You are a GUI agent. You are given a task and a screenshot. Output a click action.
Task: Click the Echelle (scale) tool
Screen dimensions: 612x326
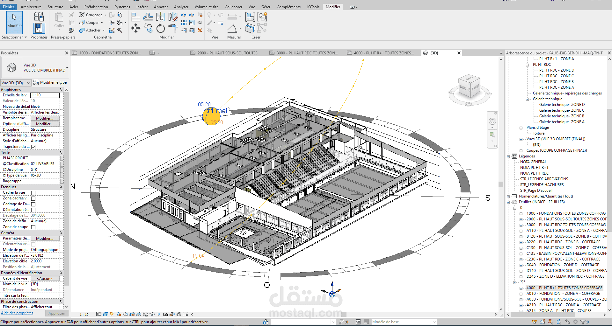tap(192, 23)
